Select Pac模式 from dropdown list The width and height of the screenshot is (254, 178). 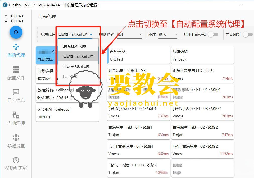[78, 76]
